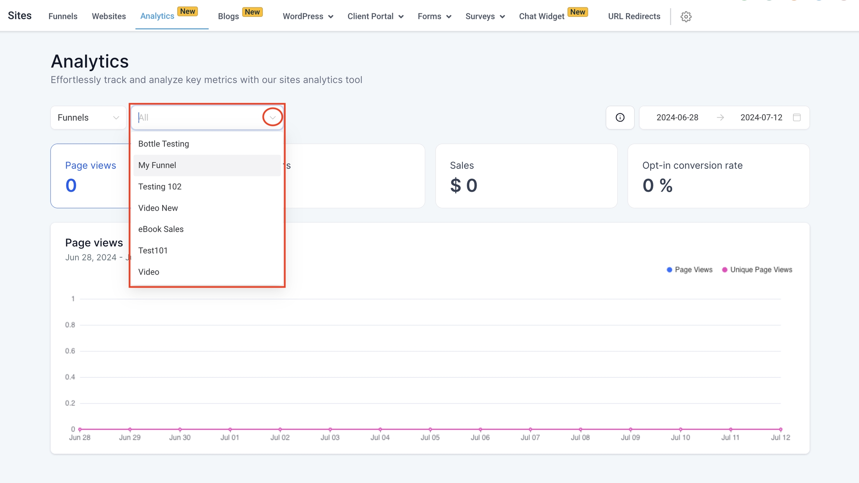Switch to the Websites tab
Image resolution: width=859 pixels, height=483 pixels.
pos(109,16)
